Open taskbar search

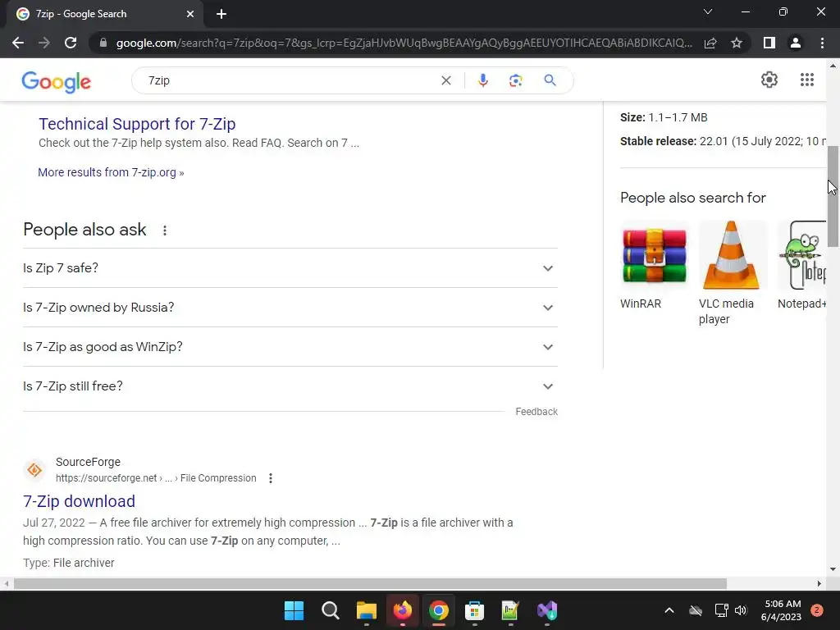pyautogui.click(x=330, y=610)
